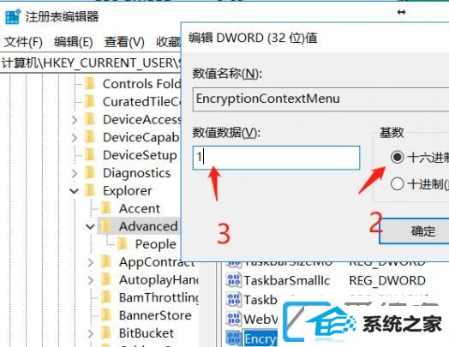Click the People subfolder icon
This screenshot has width=449, height=347.
[123, 244]
